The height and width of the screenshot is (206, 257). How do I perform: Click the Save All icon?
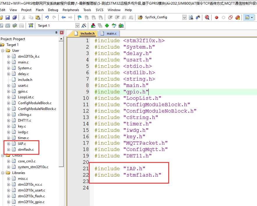(15, 17)
